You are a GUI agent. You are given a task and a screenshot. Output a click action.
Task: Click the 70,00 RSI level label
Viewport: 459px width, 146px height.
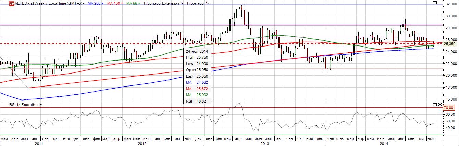coord(449,107)
